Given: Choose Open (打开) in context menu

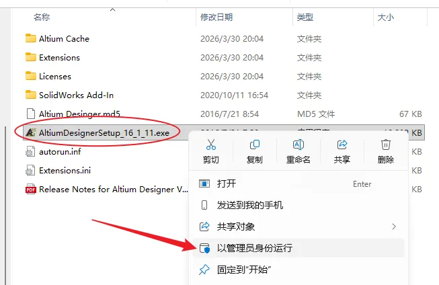Looking at the screenshot, I should pyautogui.click(x=298, y=184).
